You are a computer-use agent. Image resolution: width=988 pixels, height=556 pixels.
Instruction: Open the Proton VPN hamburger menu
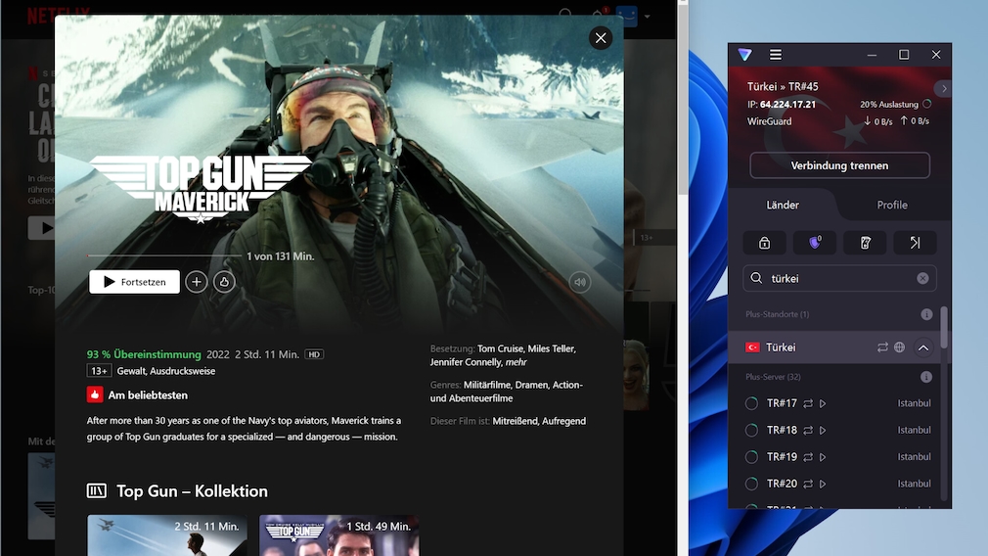[776, 55]
